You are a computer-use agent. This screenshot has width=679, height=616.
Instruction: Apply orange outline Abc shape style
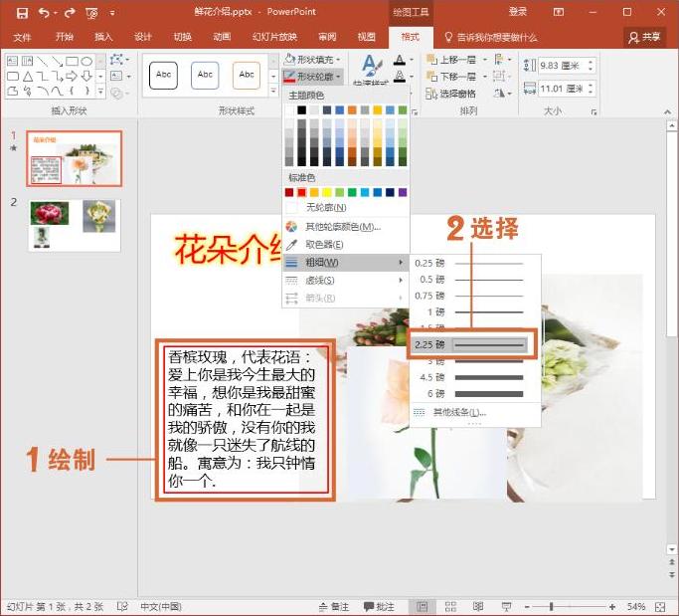click(246, 75)
